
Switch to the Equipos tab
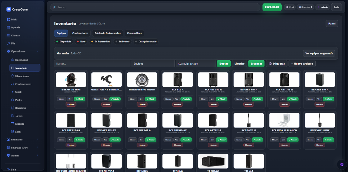[61, 33]
